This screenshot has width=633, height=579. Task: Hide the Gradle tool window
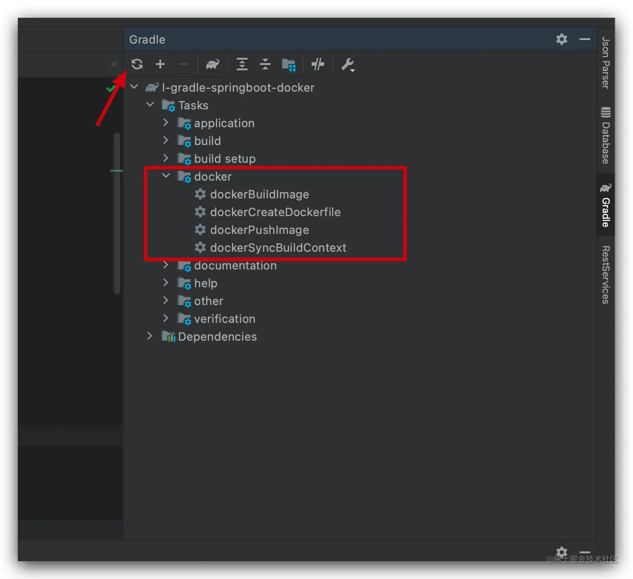point(585,39)
